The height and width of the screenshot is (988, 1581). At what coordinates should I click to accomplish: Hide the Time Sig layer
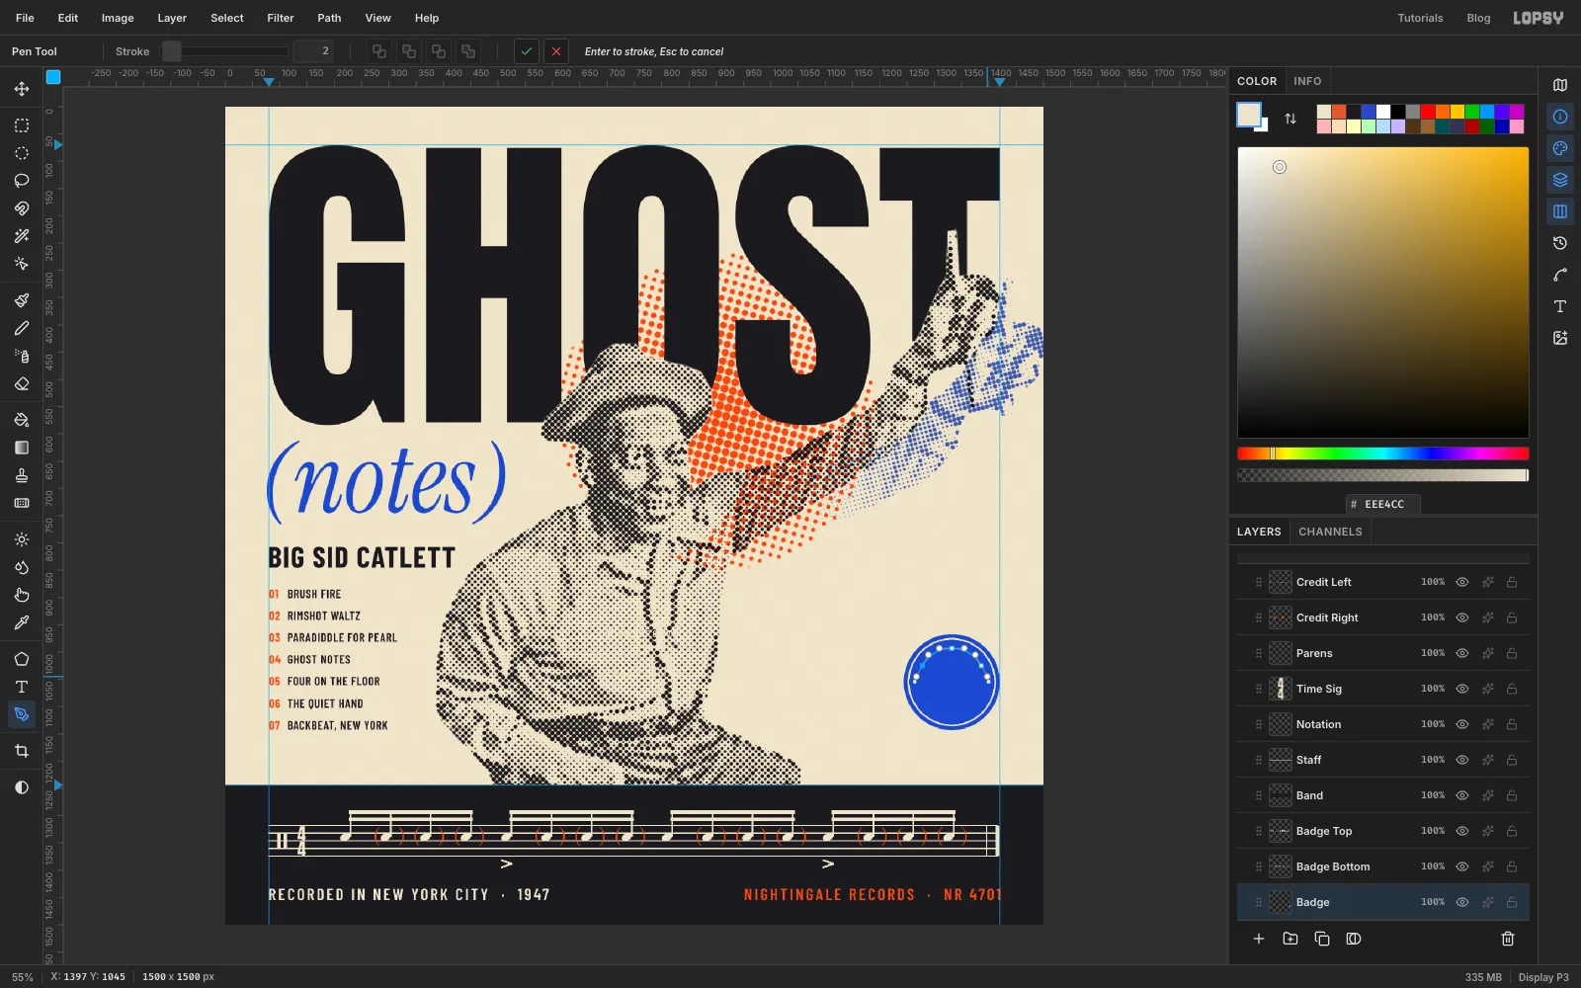pyautogui.click(x=1462, y=689)
